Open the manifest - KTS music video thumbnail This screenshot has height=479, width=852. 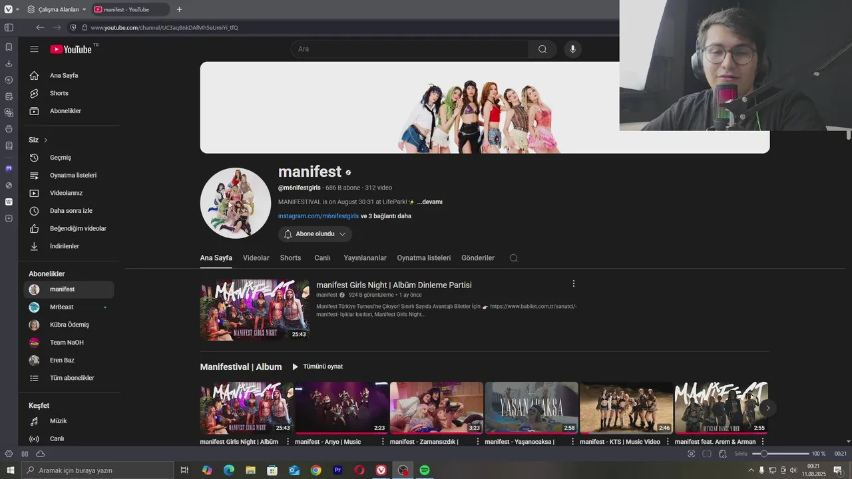pos(626,408)
